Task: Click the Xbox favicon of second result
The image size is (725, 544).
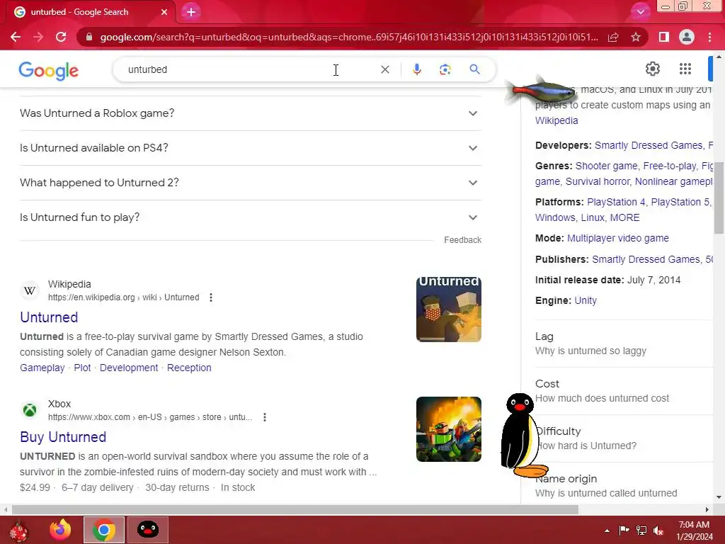Action: pos(30,410)
